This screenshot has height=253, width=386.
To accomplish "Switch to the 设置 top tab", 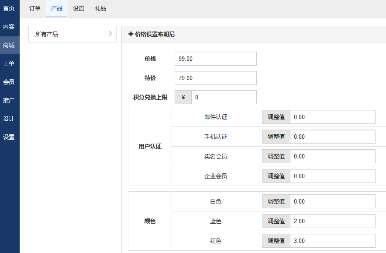I will click(79, 8).
